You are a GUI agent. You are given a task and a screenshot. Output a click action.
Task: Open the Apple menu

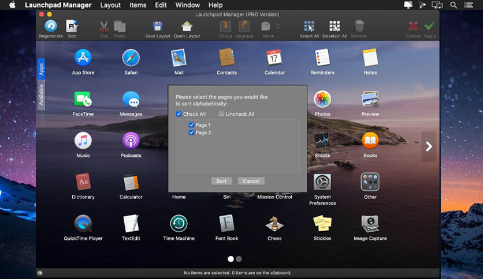(12, 5)
